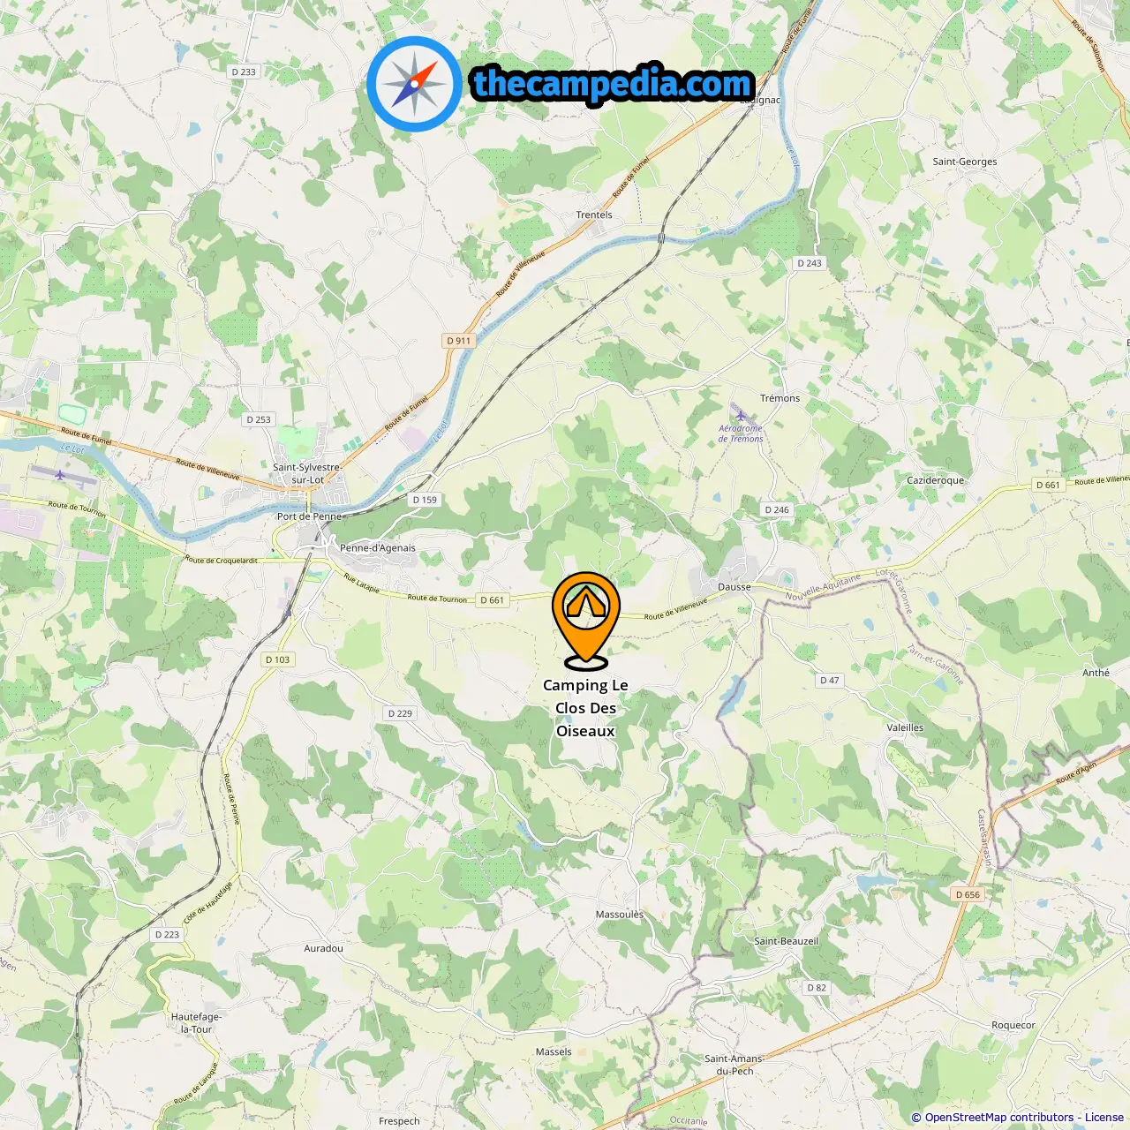
Task: Click the Camping Le Clos Des Oiseaux label
Action: pyautogui.click(x=585, y=708)
